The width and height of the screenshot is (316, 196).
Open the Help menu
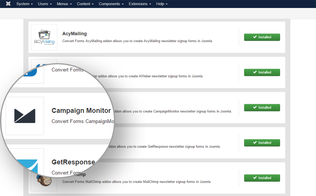162,4
